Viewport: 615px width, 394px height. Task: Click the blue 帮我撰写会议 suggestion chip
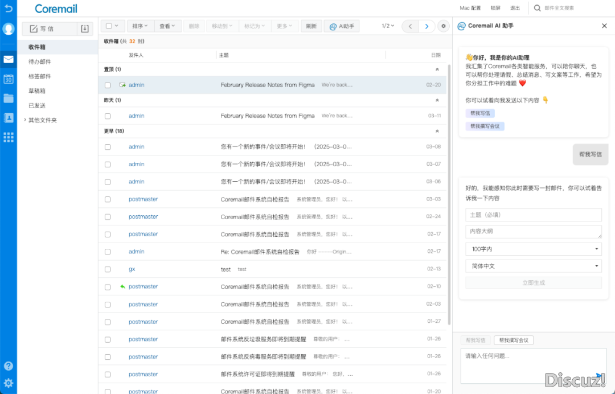point(485,126)
